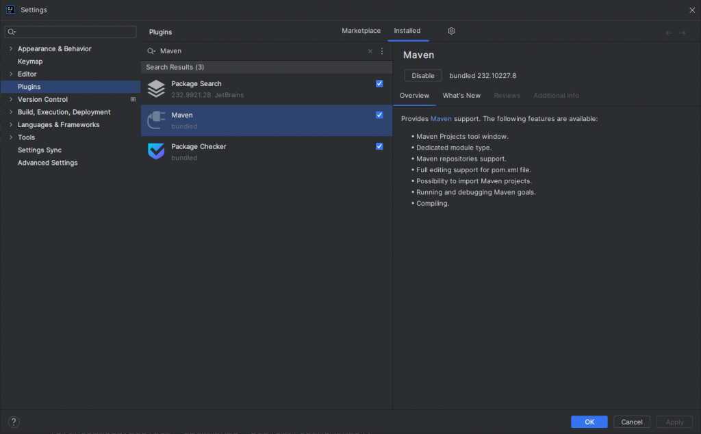The image size is (701, 434).
Task: Click the Package Search plugin icon
Action: point(156,88)
